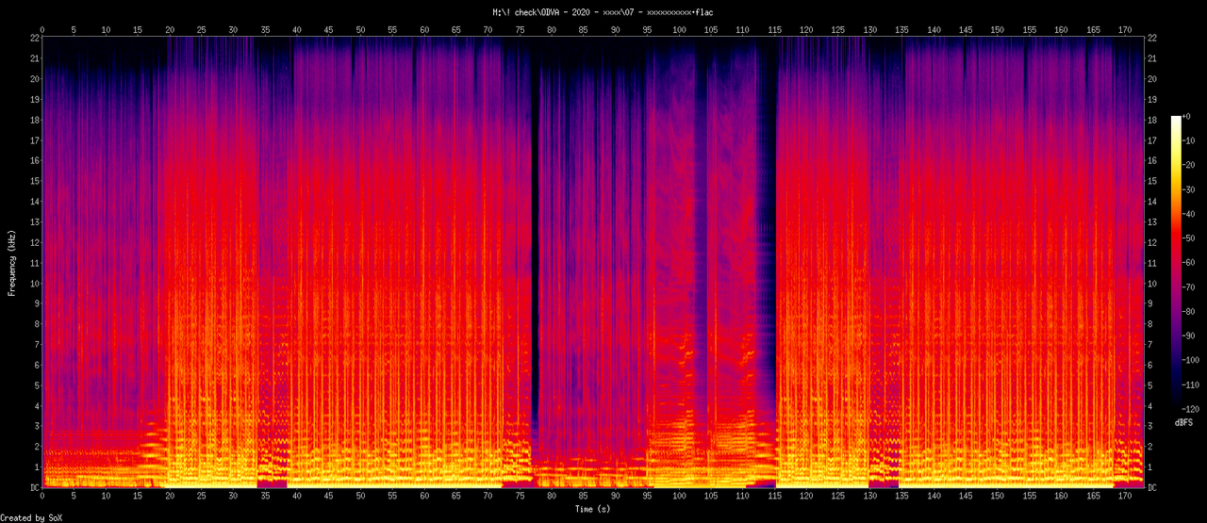Image resolution: width=1207 pixels, height=523 pixels.
Task: Click the "-100" color scale label
Action: 1193,361
